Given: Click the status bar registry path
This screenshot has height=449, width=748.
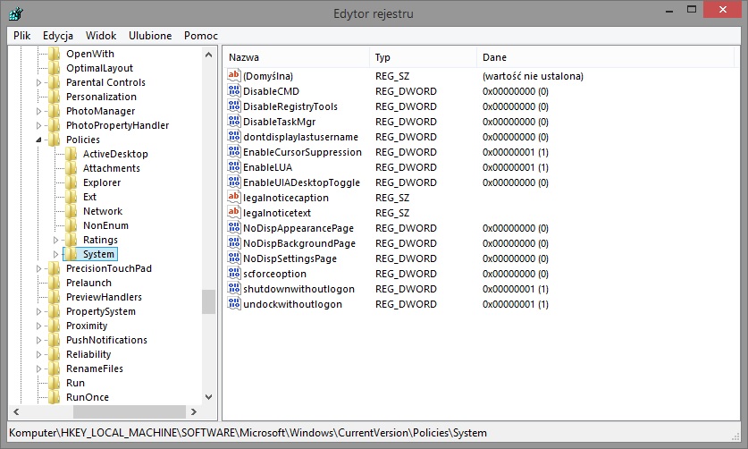Looking at the screenshot, I should click(x=248, y=433).
